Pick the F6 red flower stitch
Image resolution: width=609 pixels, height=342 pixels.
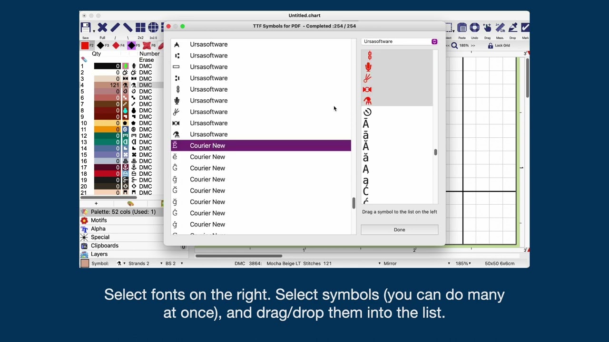[147, 46]
